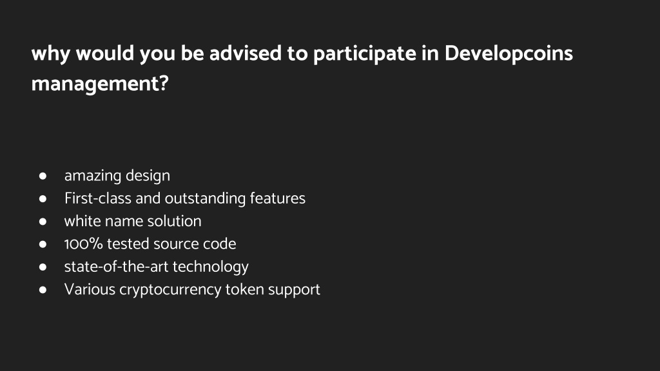Click the bullet dot before "First-class"
This screenshot has height=371, width=660.
43,198
